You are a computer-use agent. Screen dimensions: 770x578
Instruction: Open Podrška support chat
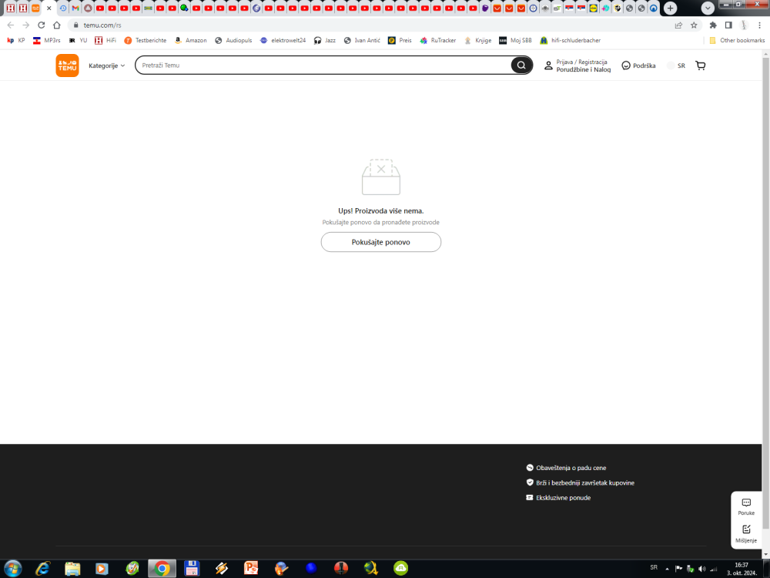point(638,66)
